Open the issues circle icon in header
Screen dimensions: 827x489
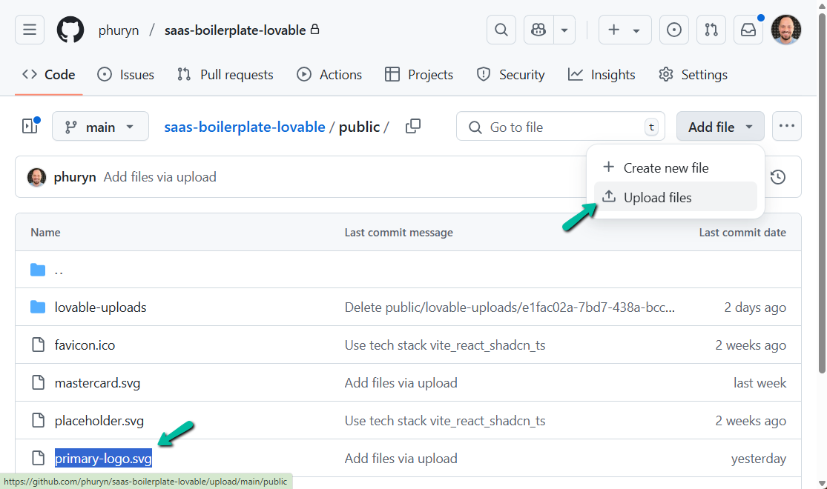click(x=673, y=30)
